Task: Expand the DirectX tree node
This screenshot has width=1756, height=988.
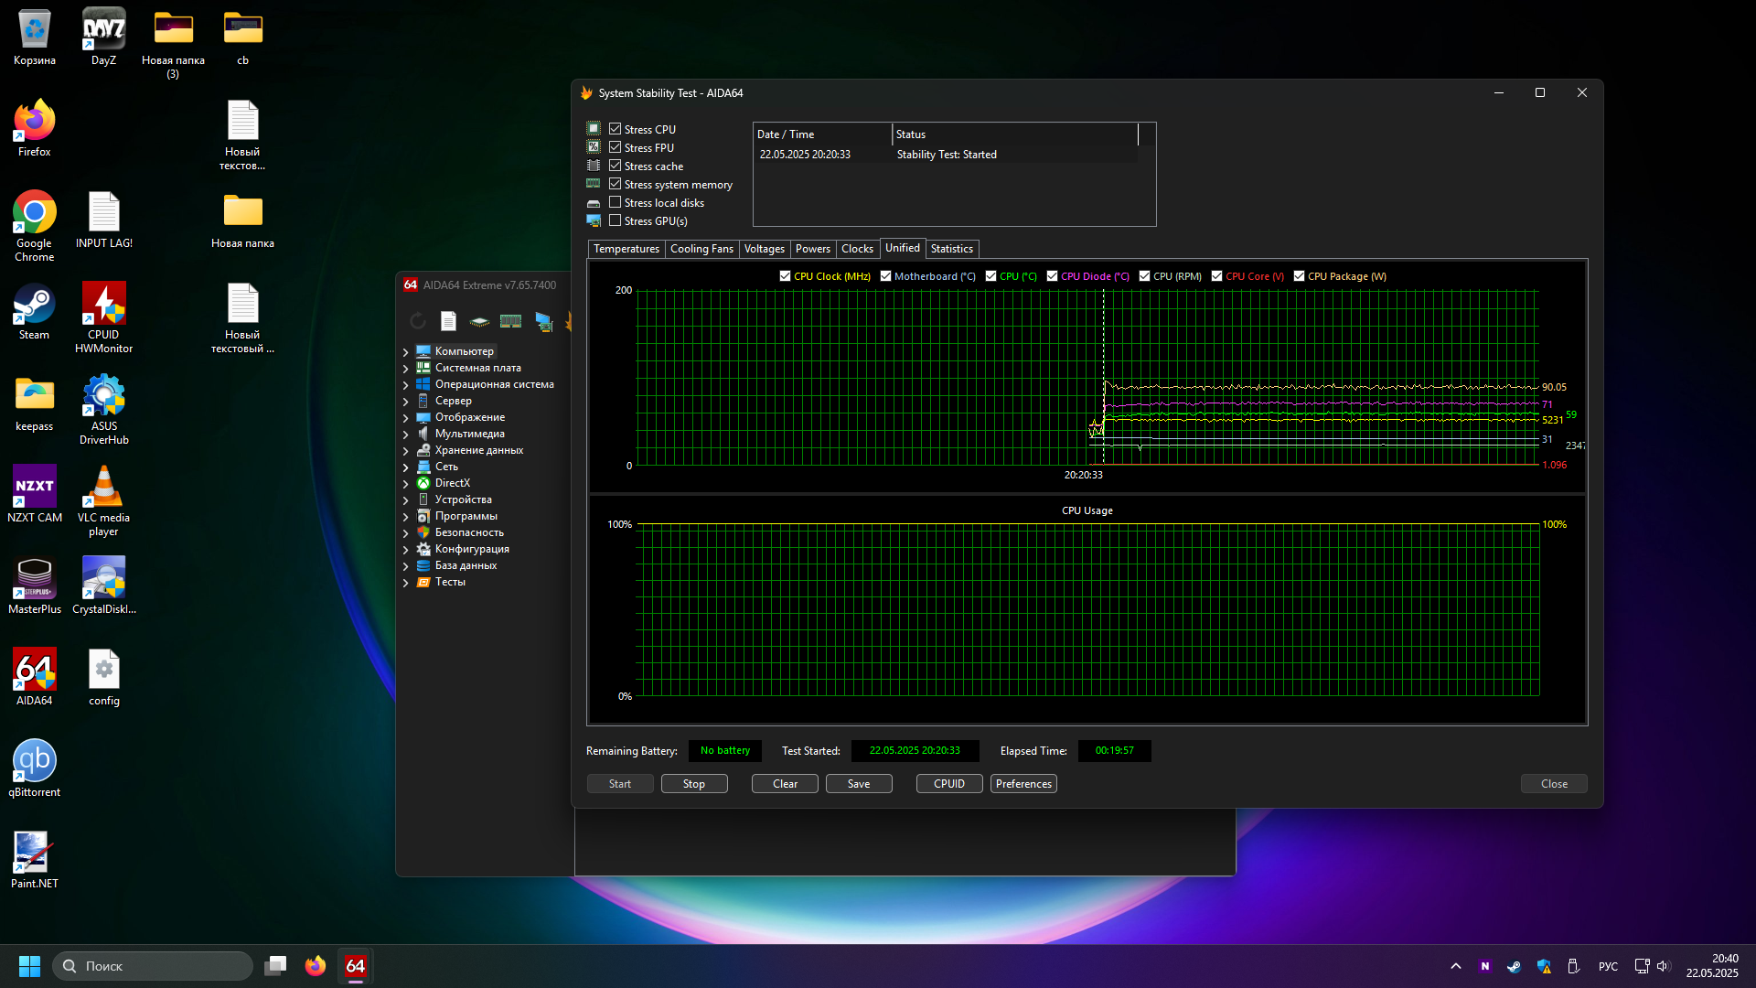Action: (x=405, y=483)
